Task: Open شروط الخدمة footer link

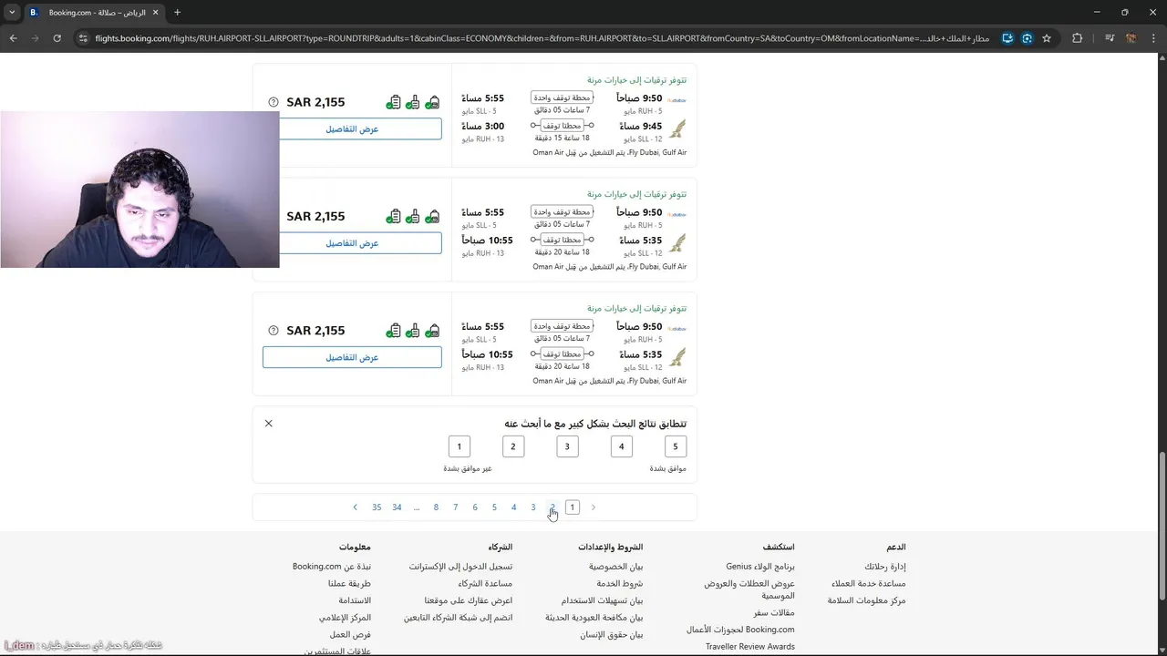Action: 620,583
